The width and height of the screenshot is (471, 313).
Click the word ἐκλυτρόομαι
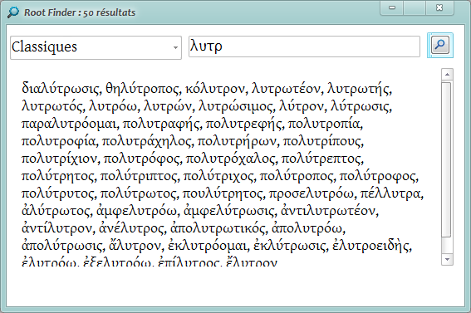208,246
